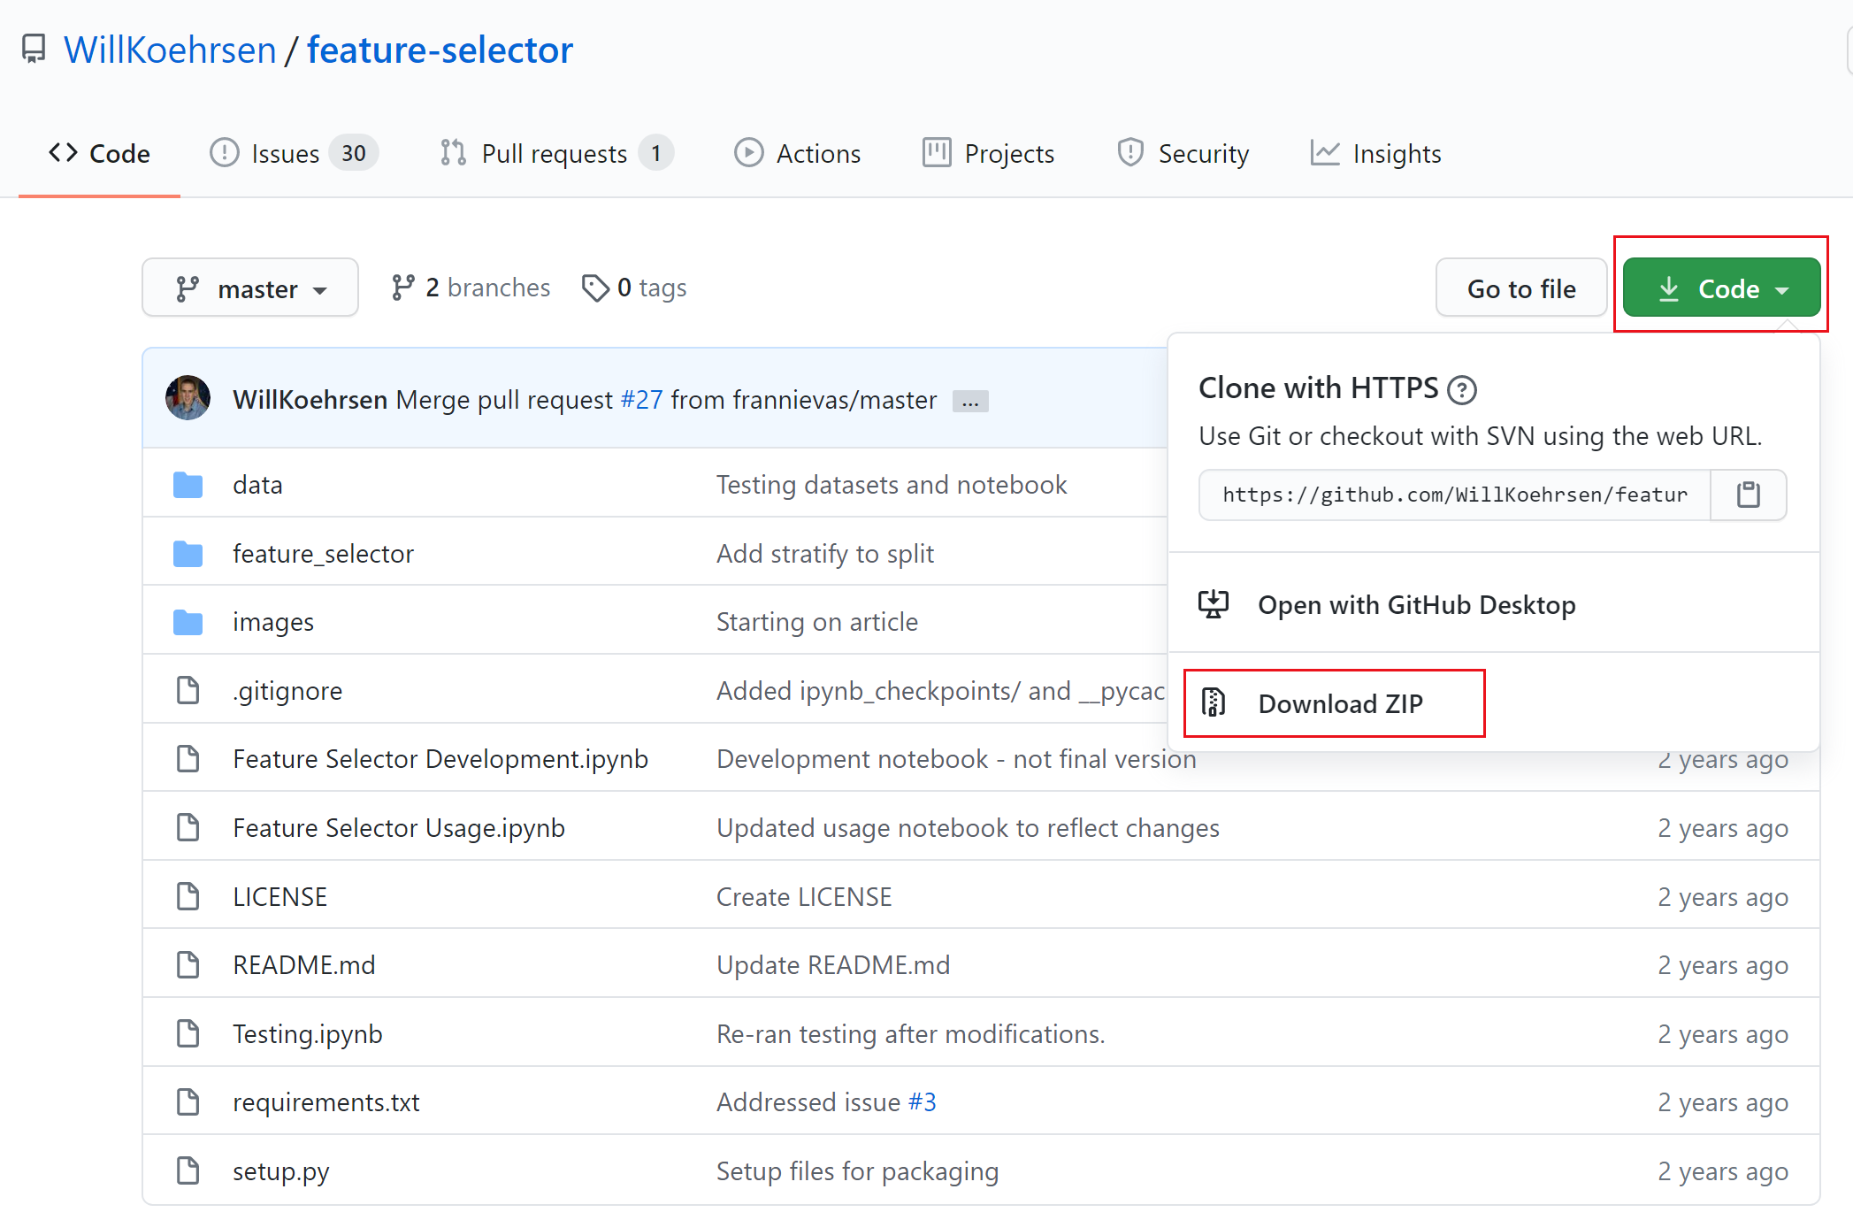
Task: Click pull request #27 link
Action: point(641,400)
